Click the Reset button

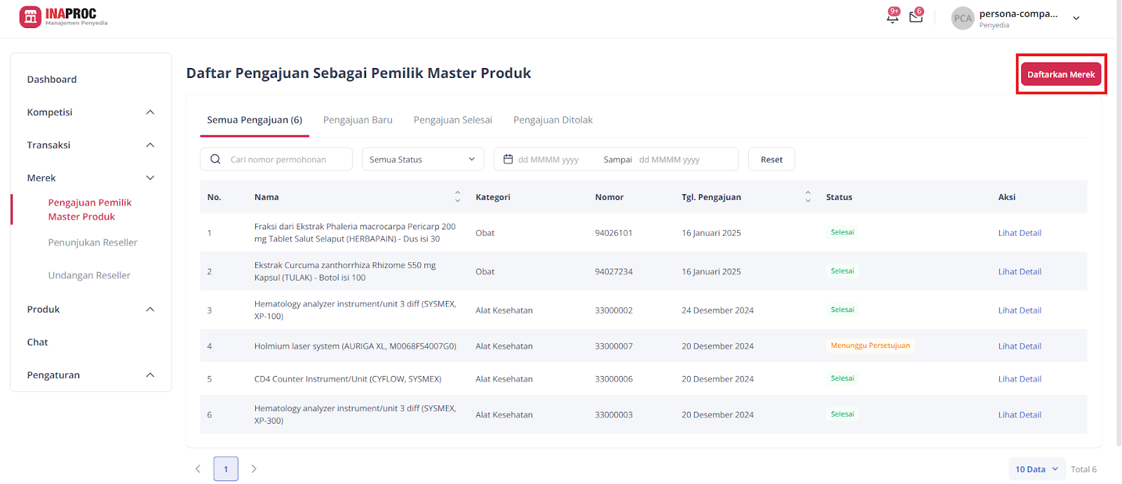coord(771,159)
